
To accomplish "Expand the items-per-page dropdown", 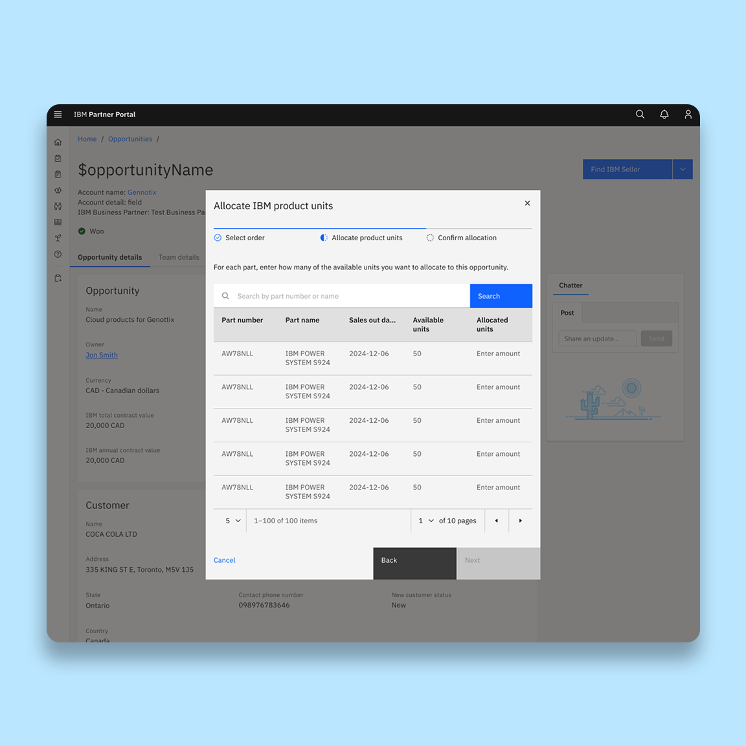I will pos(232,521).
